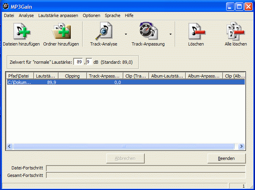255x190 pixels.
Task: Click the target volume field showing 89
Action: click(78, 62)
